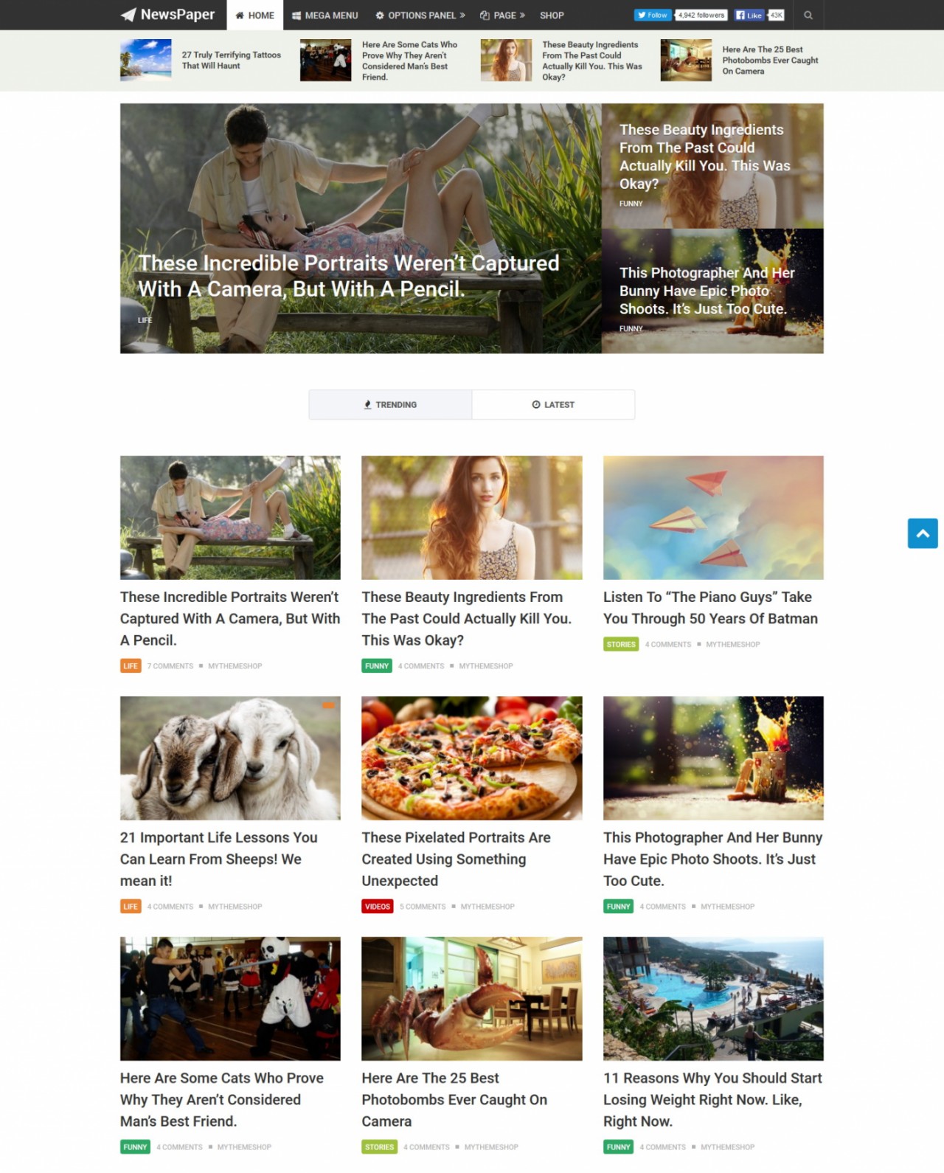Click the scroll-to-top arrow button
The height and width of the screenshot is (1173, 944).
coord(923,533)
